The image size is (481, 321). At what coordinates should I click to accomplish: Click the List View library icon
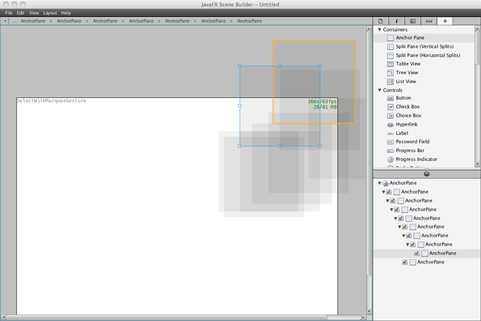(390, 81)
